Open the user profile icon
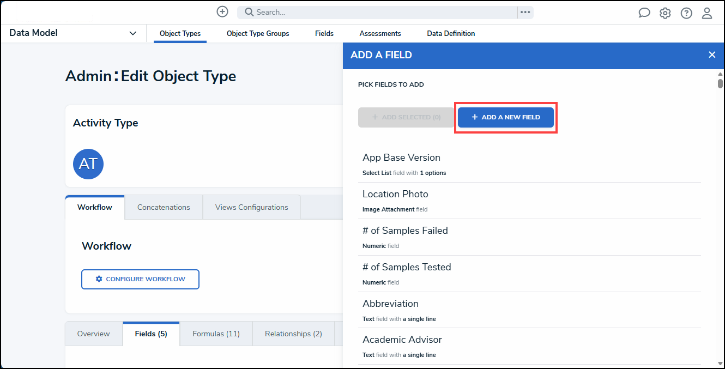Viewport: 725px width, 369px height. (707, 13)
